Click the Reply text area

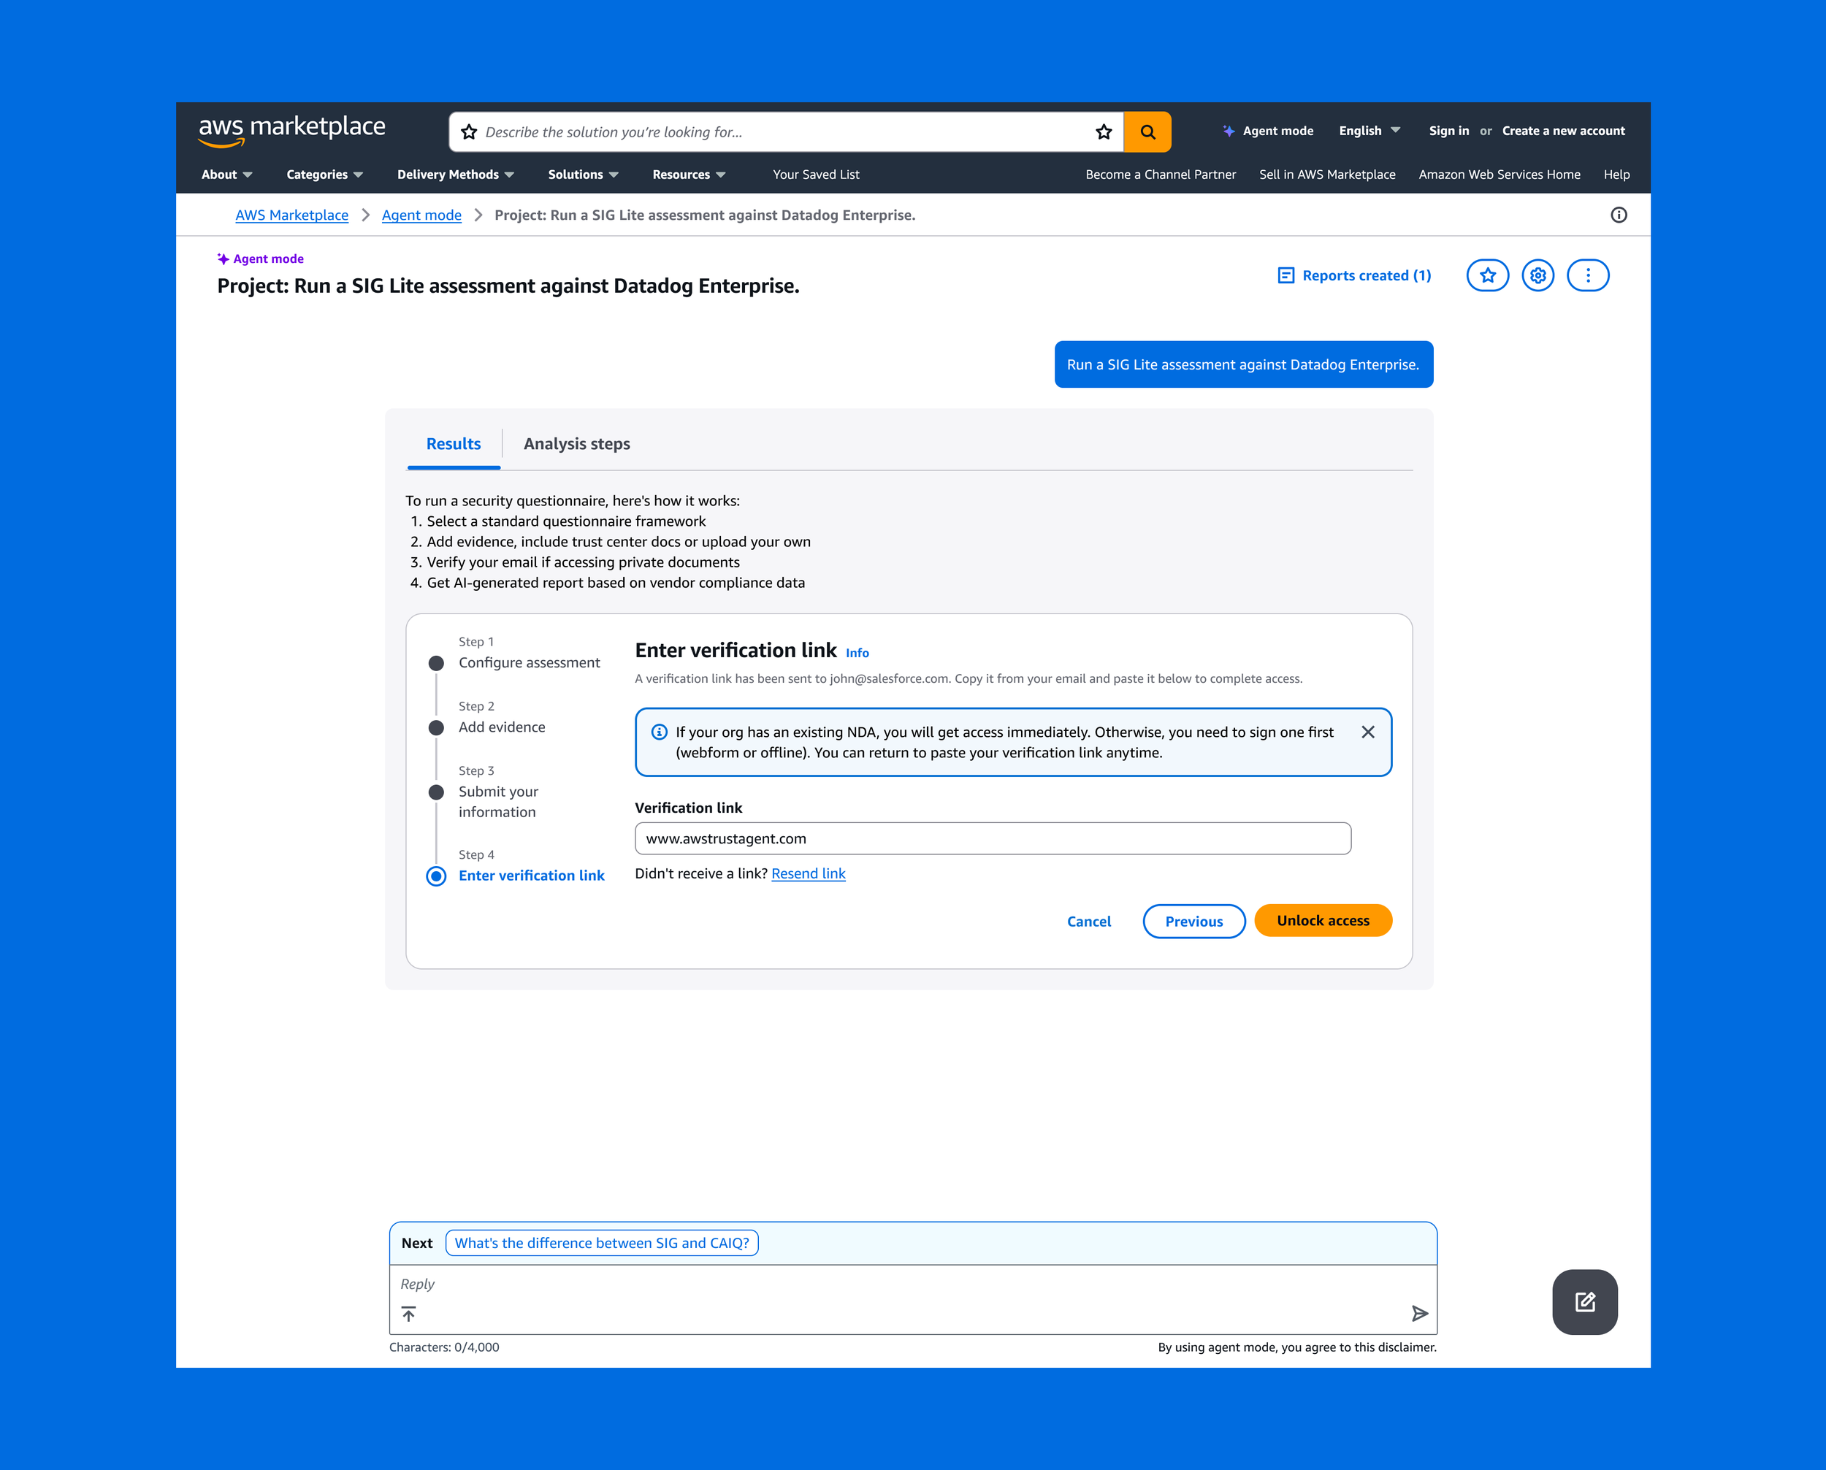click(x=912, y=1284)
